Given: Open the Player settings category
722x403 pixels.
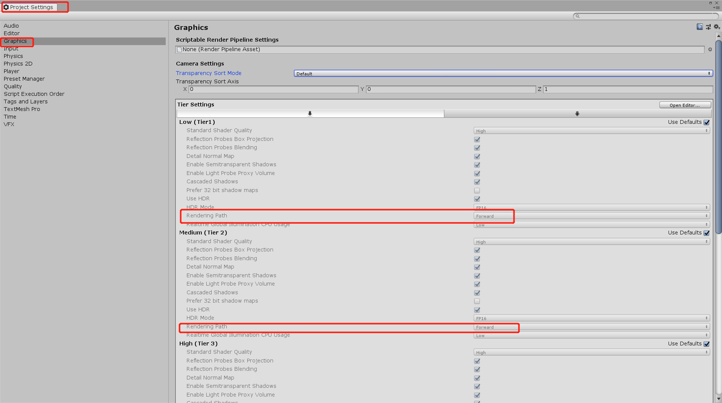Looking at the screenshot, I should pos(11,71).
